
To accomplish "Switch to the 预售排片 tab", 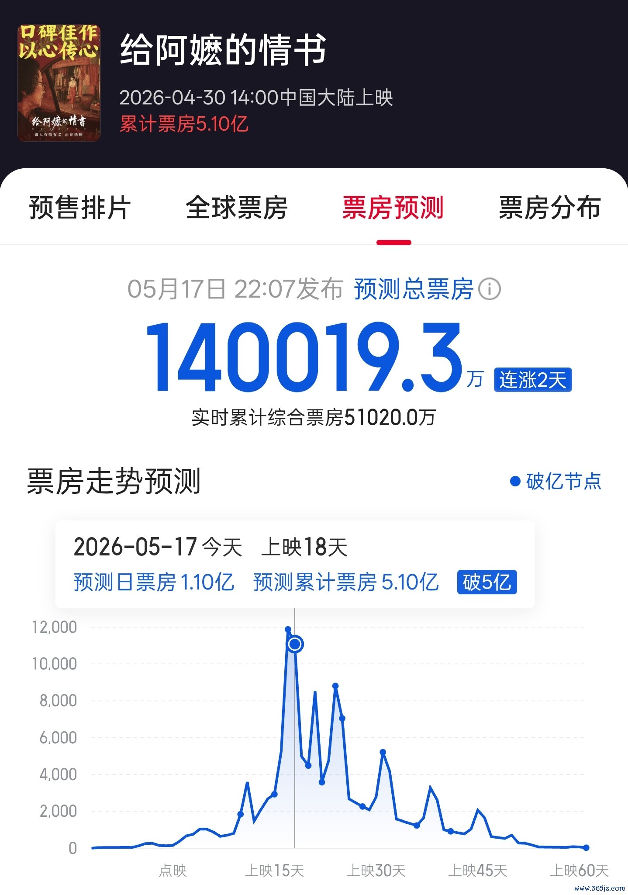I will point(80,208).
